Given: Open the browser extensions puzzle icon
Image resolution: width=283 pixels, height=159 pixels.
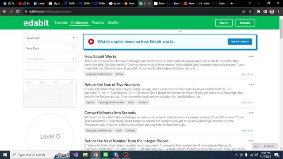Looking at the screenshot, I should (x=258, y=11).
